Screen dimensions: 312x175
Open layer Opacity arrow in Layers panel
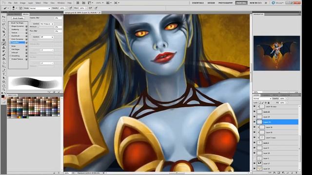point(287,99)
